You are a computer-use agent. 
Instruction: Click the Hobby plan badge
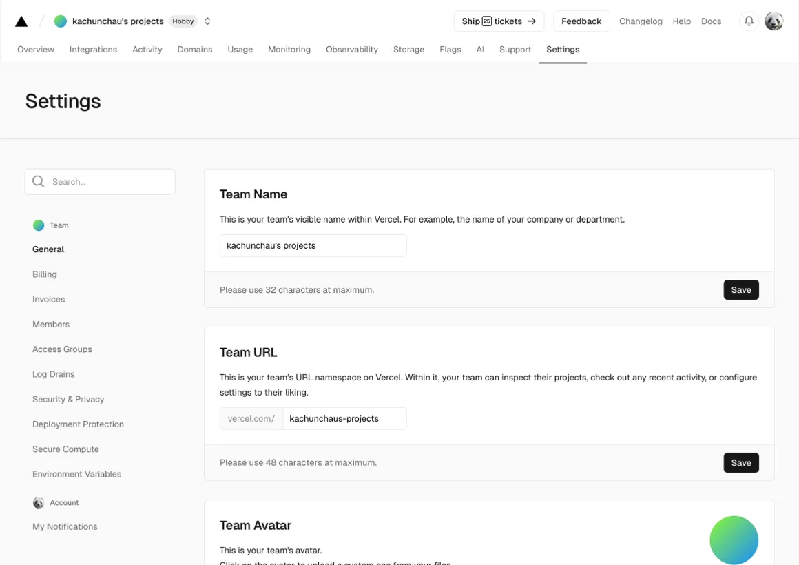tap(183, 21)
